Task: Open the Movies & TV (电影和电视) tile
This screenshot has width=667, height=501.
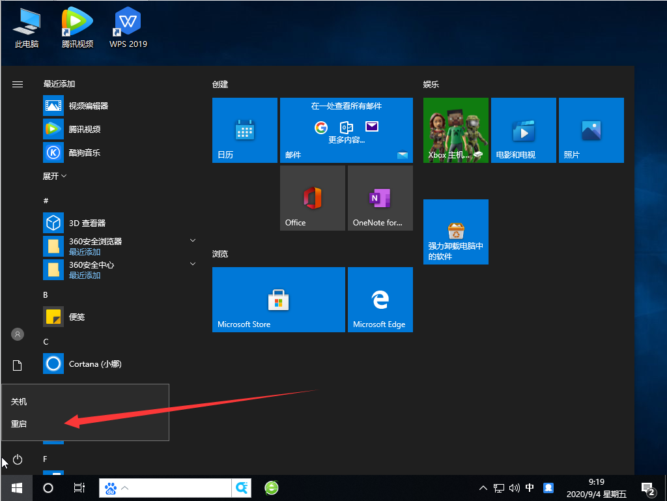Action: (524, 130)
